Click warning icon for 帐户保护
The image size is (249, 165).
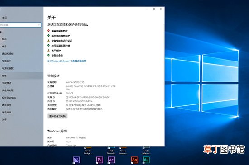pos(48,50)
